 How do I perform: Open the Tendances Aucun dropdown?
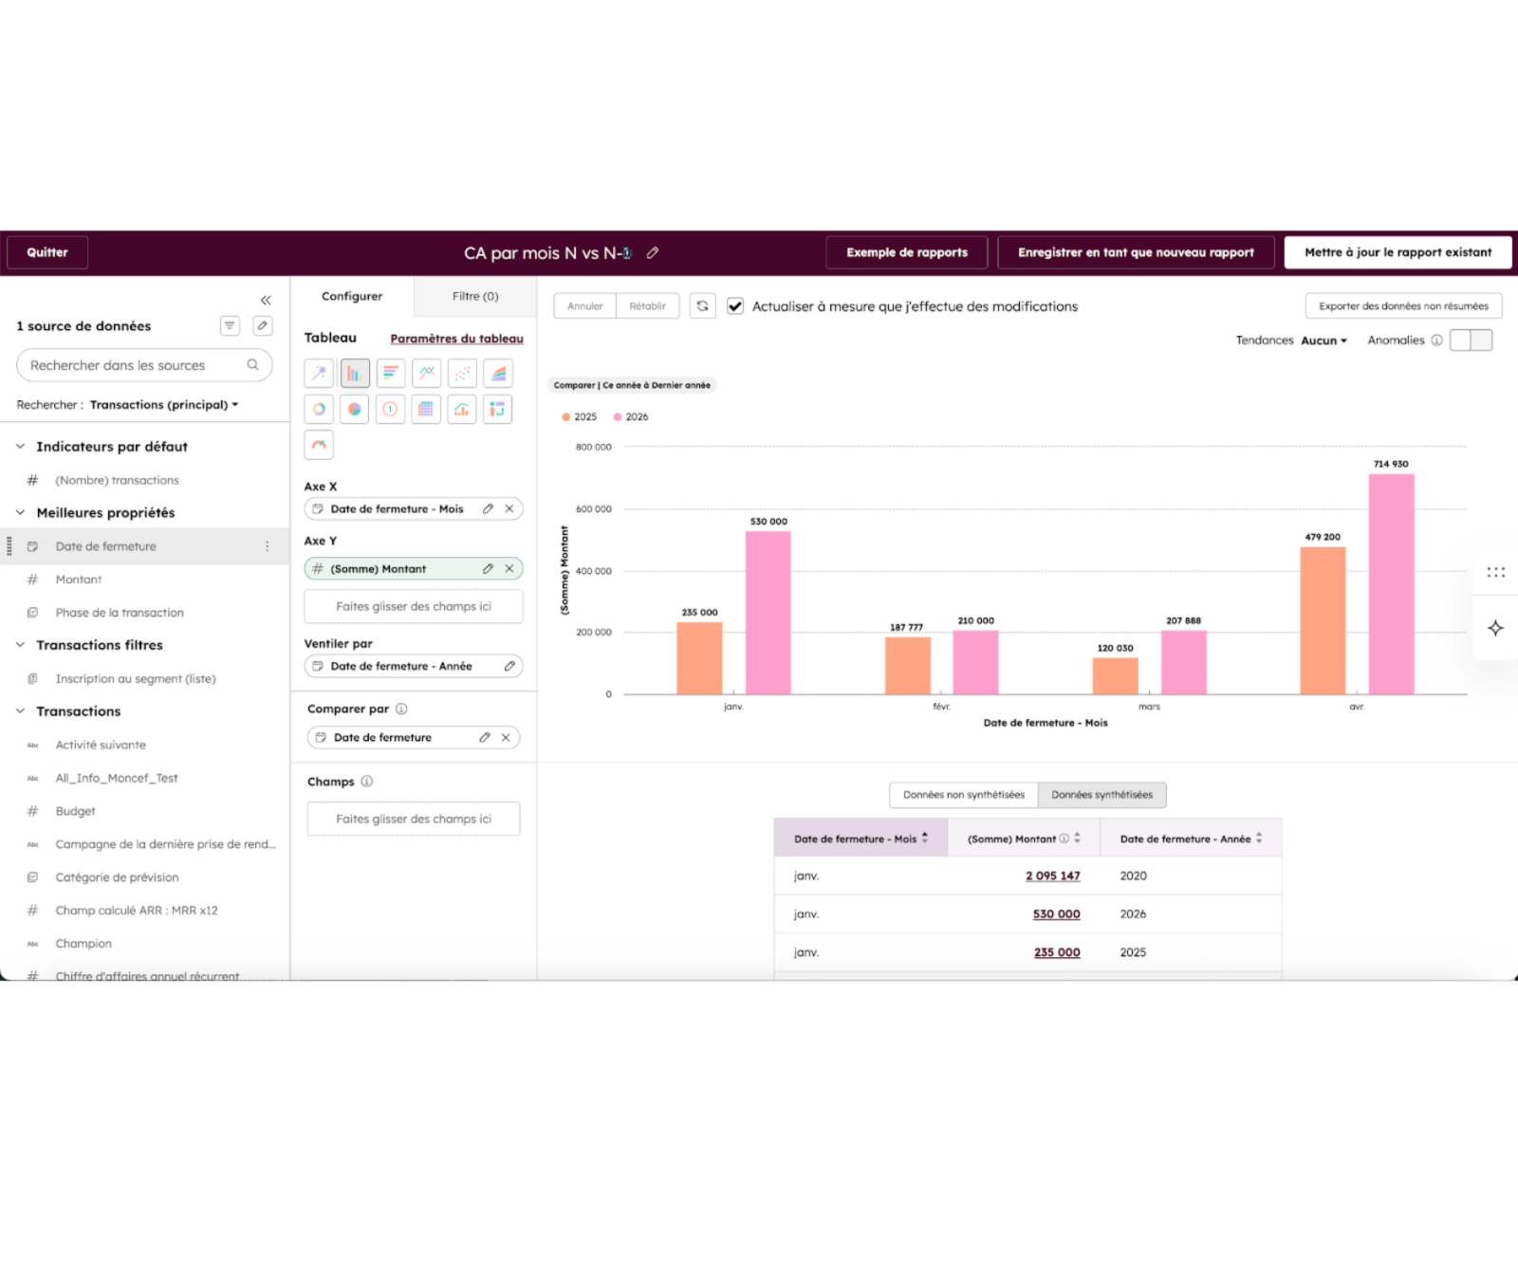click(1324, 341)
